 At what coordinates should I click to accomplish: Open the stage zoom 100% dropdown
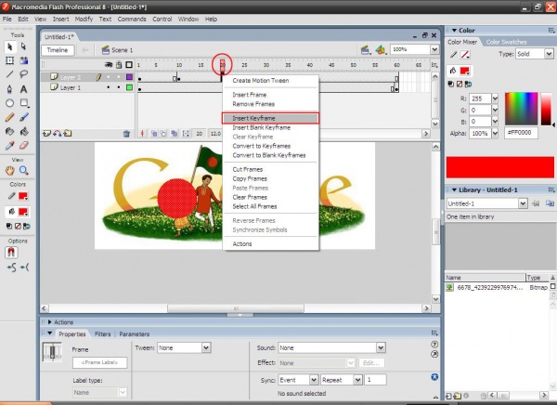(x=434, y=49)
